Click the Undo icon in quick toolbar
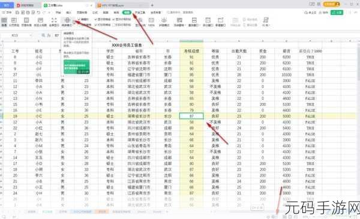 pyautogui.click(x=38, y=13)
